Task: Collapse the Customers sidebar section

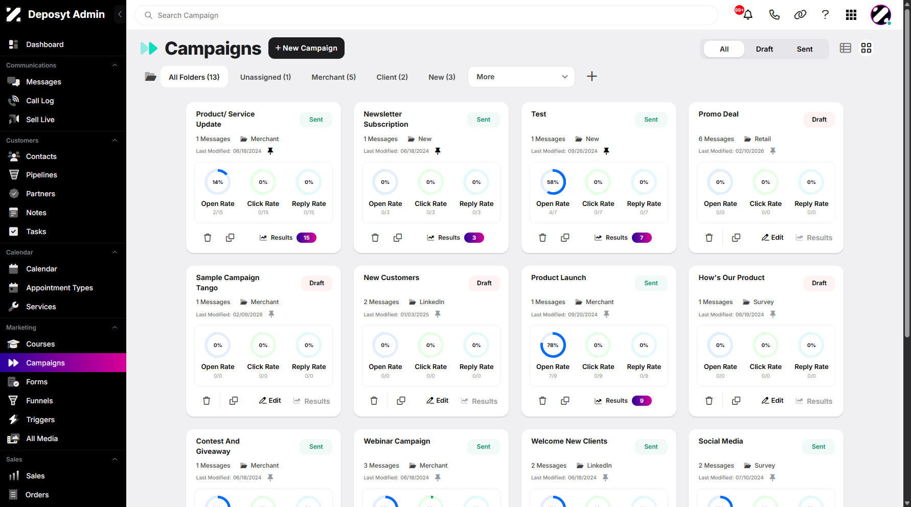Action: click(115, 141)
